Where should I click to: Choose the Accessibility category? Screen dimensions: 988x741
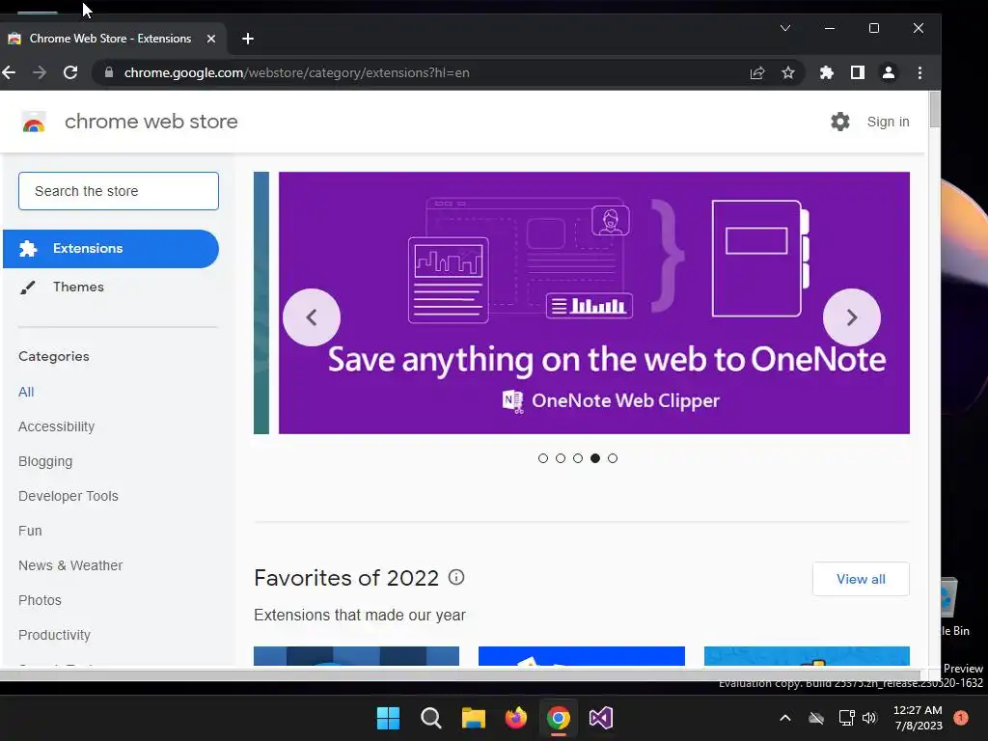pyautogui.click(x=56, y=426)
